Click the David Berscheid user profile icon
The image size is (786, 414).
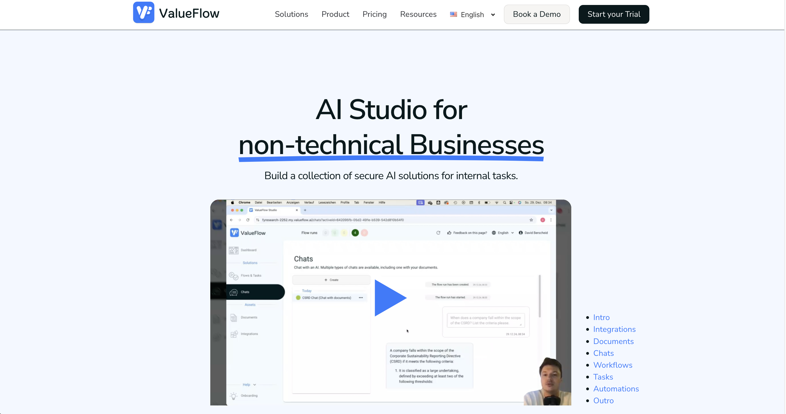(521, 233)
